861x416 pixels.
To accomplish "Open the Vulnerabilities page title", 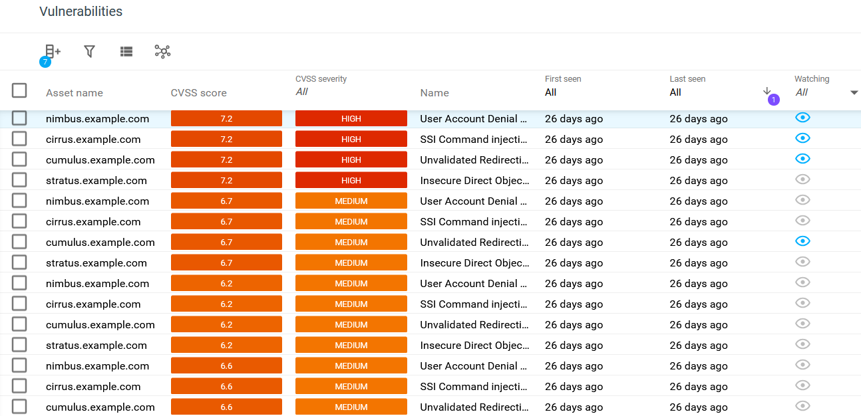I will tap(81, 11).
